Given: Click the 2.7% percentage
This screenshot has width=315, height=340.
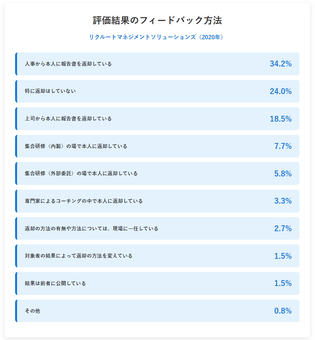Looking at the screenshot, I should tap(283, 228).
